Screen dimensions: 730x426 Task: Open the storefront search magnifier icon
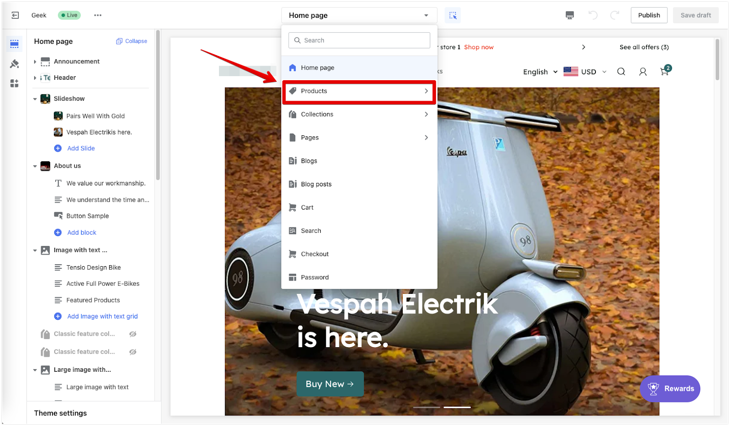click(x=621, y=72)
